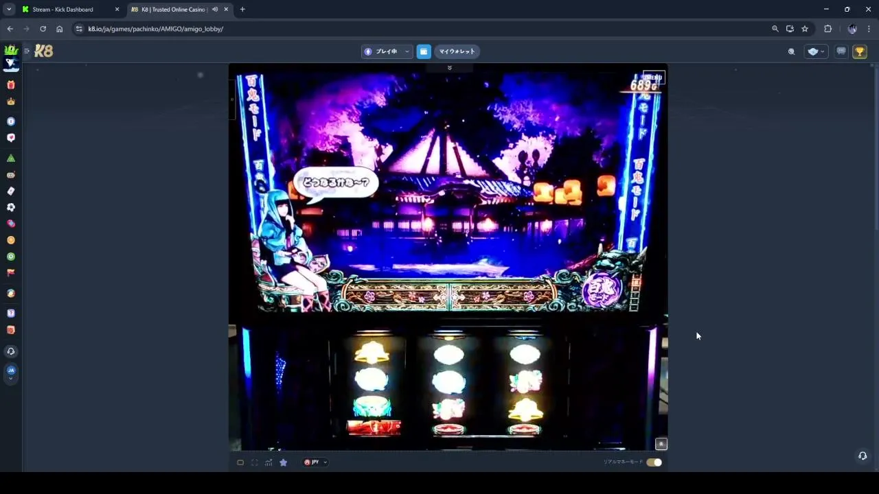
Task: Expand the user avatar dropdown in header
Action: (x=816, y=51)
